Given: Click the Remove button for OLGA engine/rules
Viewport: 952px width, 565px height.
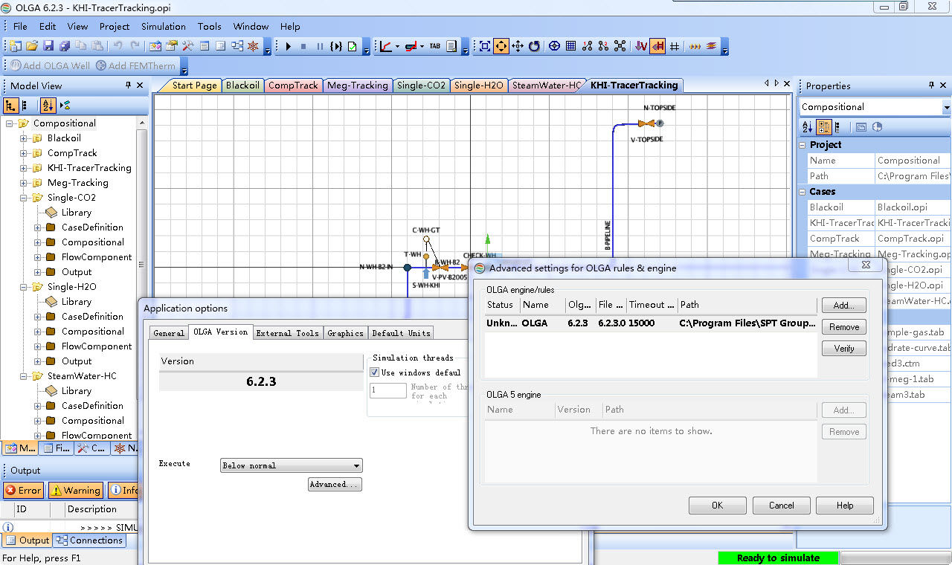Looking at the screenshot, I should click(x=844, y=327).
